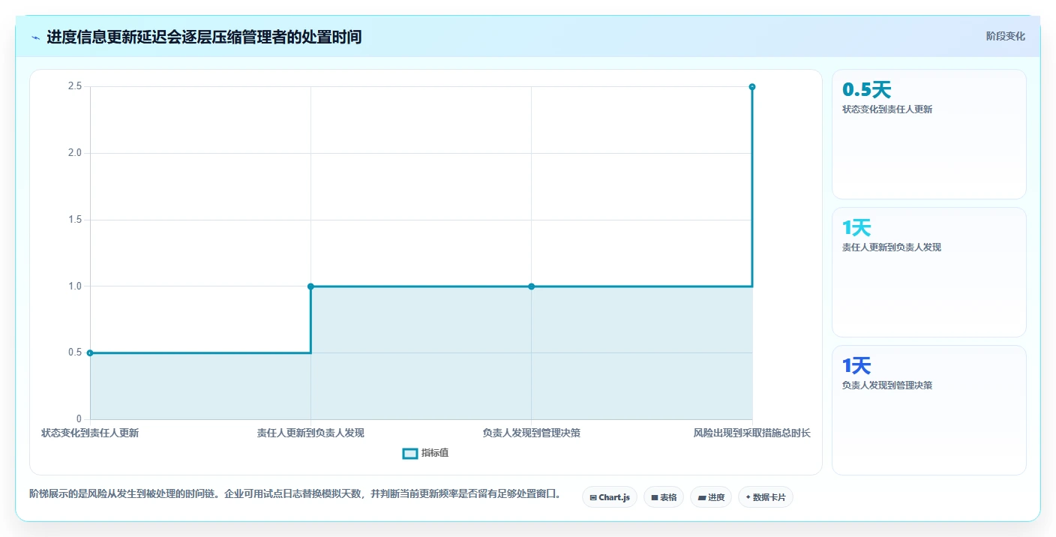Screen dimensions: 1056x537
Task: Click the 状态变化到责任人更新 axis label
Action: click(90, 433)
